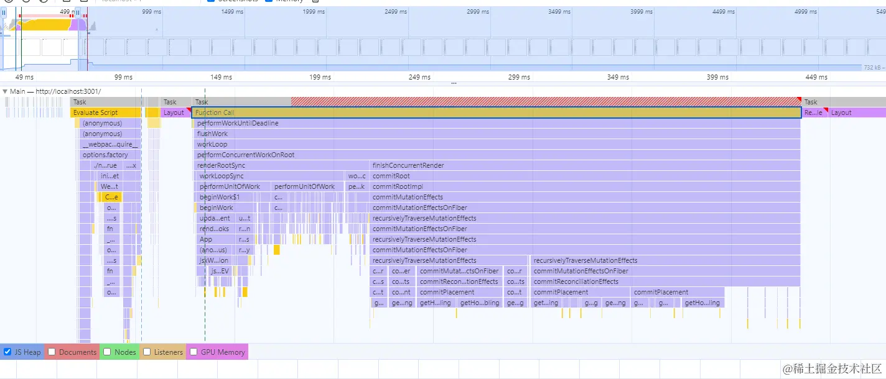Viewport: 886px width, 379px height.
Task: Enable the Listeners counter checkbox
Action: click(147, 352)
